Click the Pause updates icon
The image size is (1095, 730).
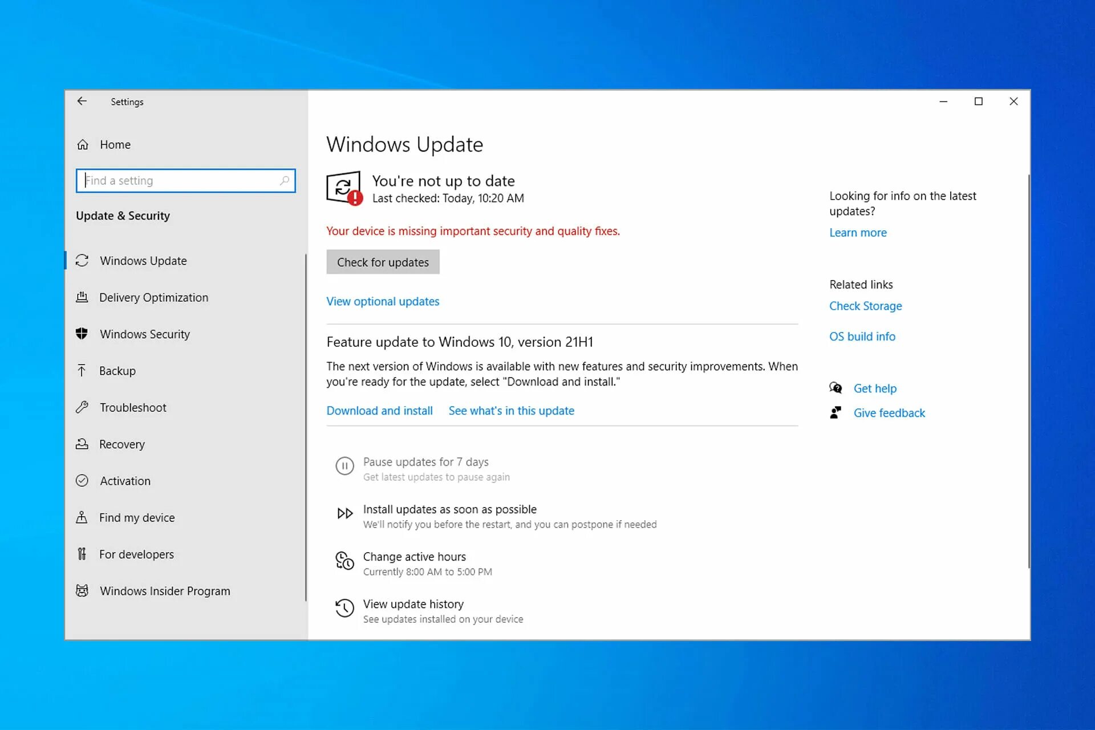click(x=344, y=467)
